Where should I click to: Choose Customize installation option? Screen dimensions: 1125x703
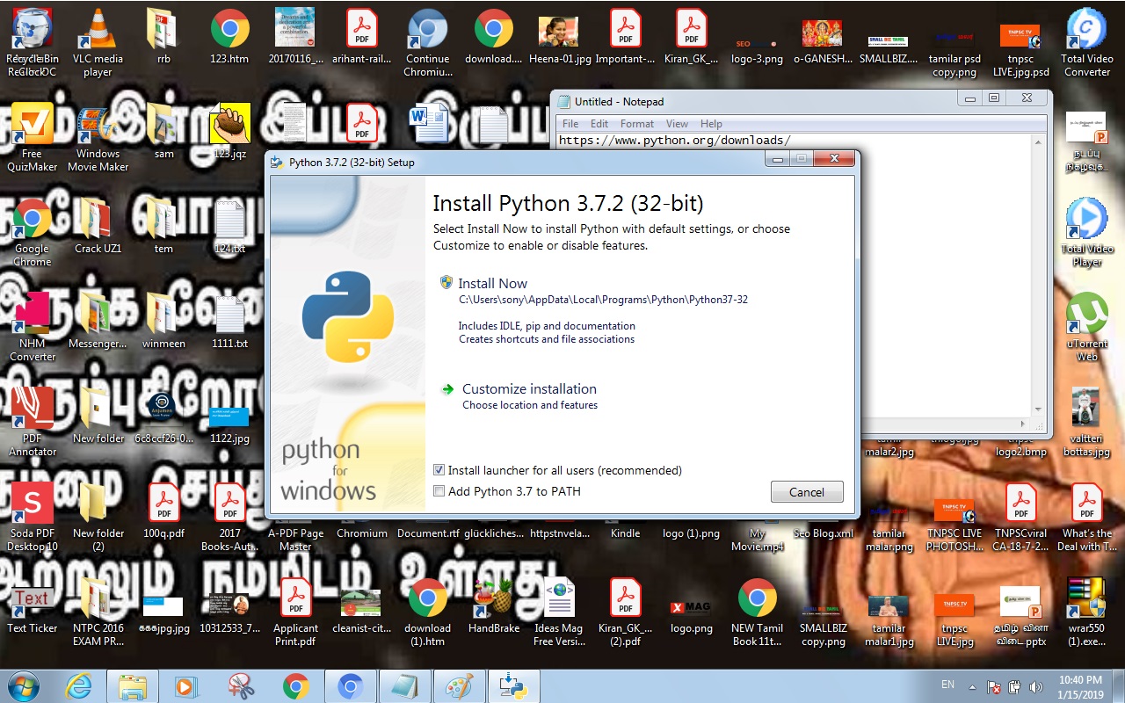[528, 388]
